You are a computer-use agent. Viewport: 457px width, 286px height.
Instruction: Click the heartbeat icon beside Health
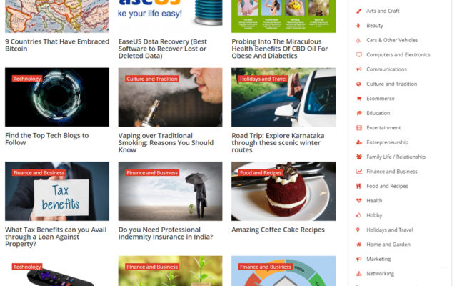tap(359, 201)
